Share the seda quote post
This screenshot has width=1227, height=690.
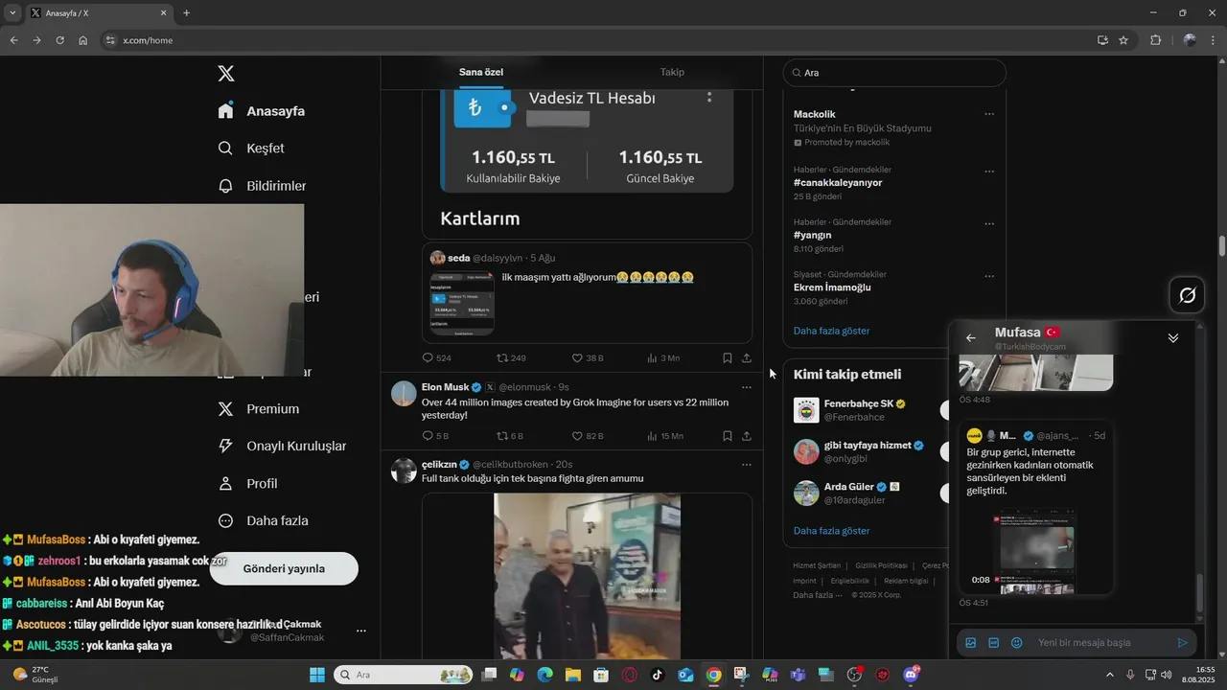747,357
